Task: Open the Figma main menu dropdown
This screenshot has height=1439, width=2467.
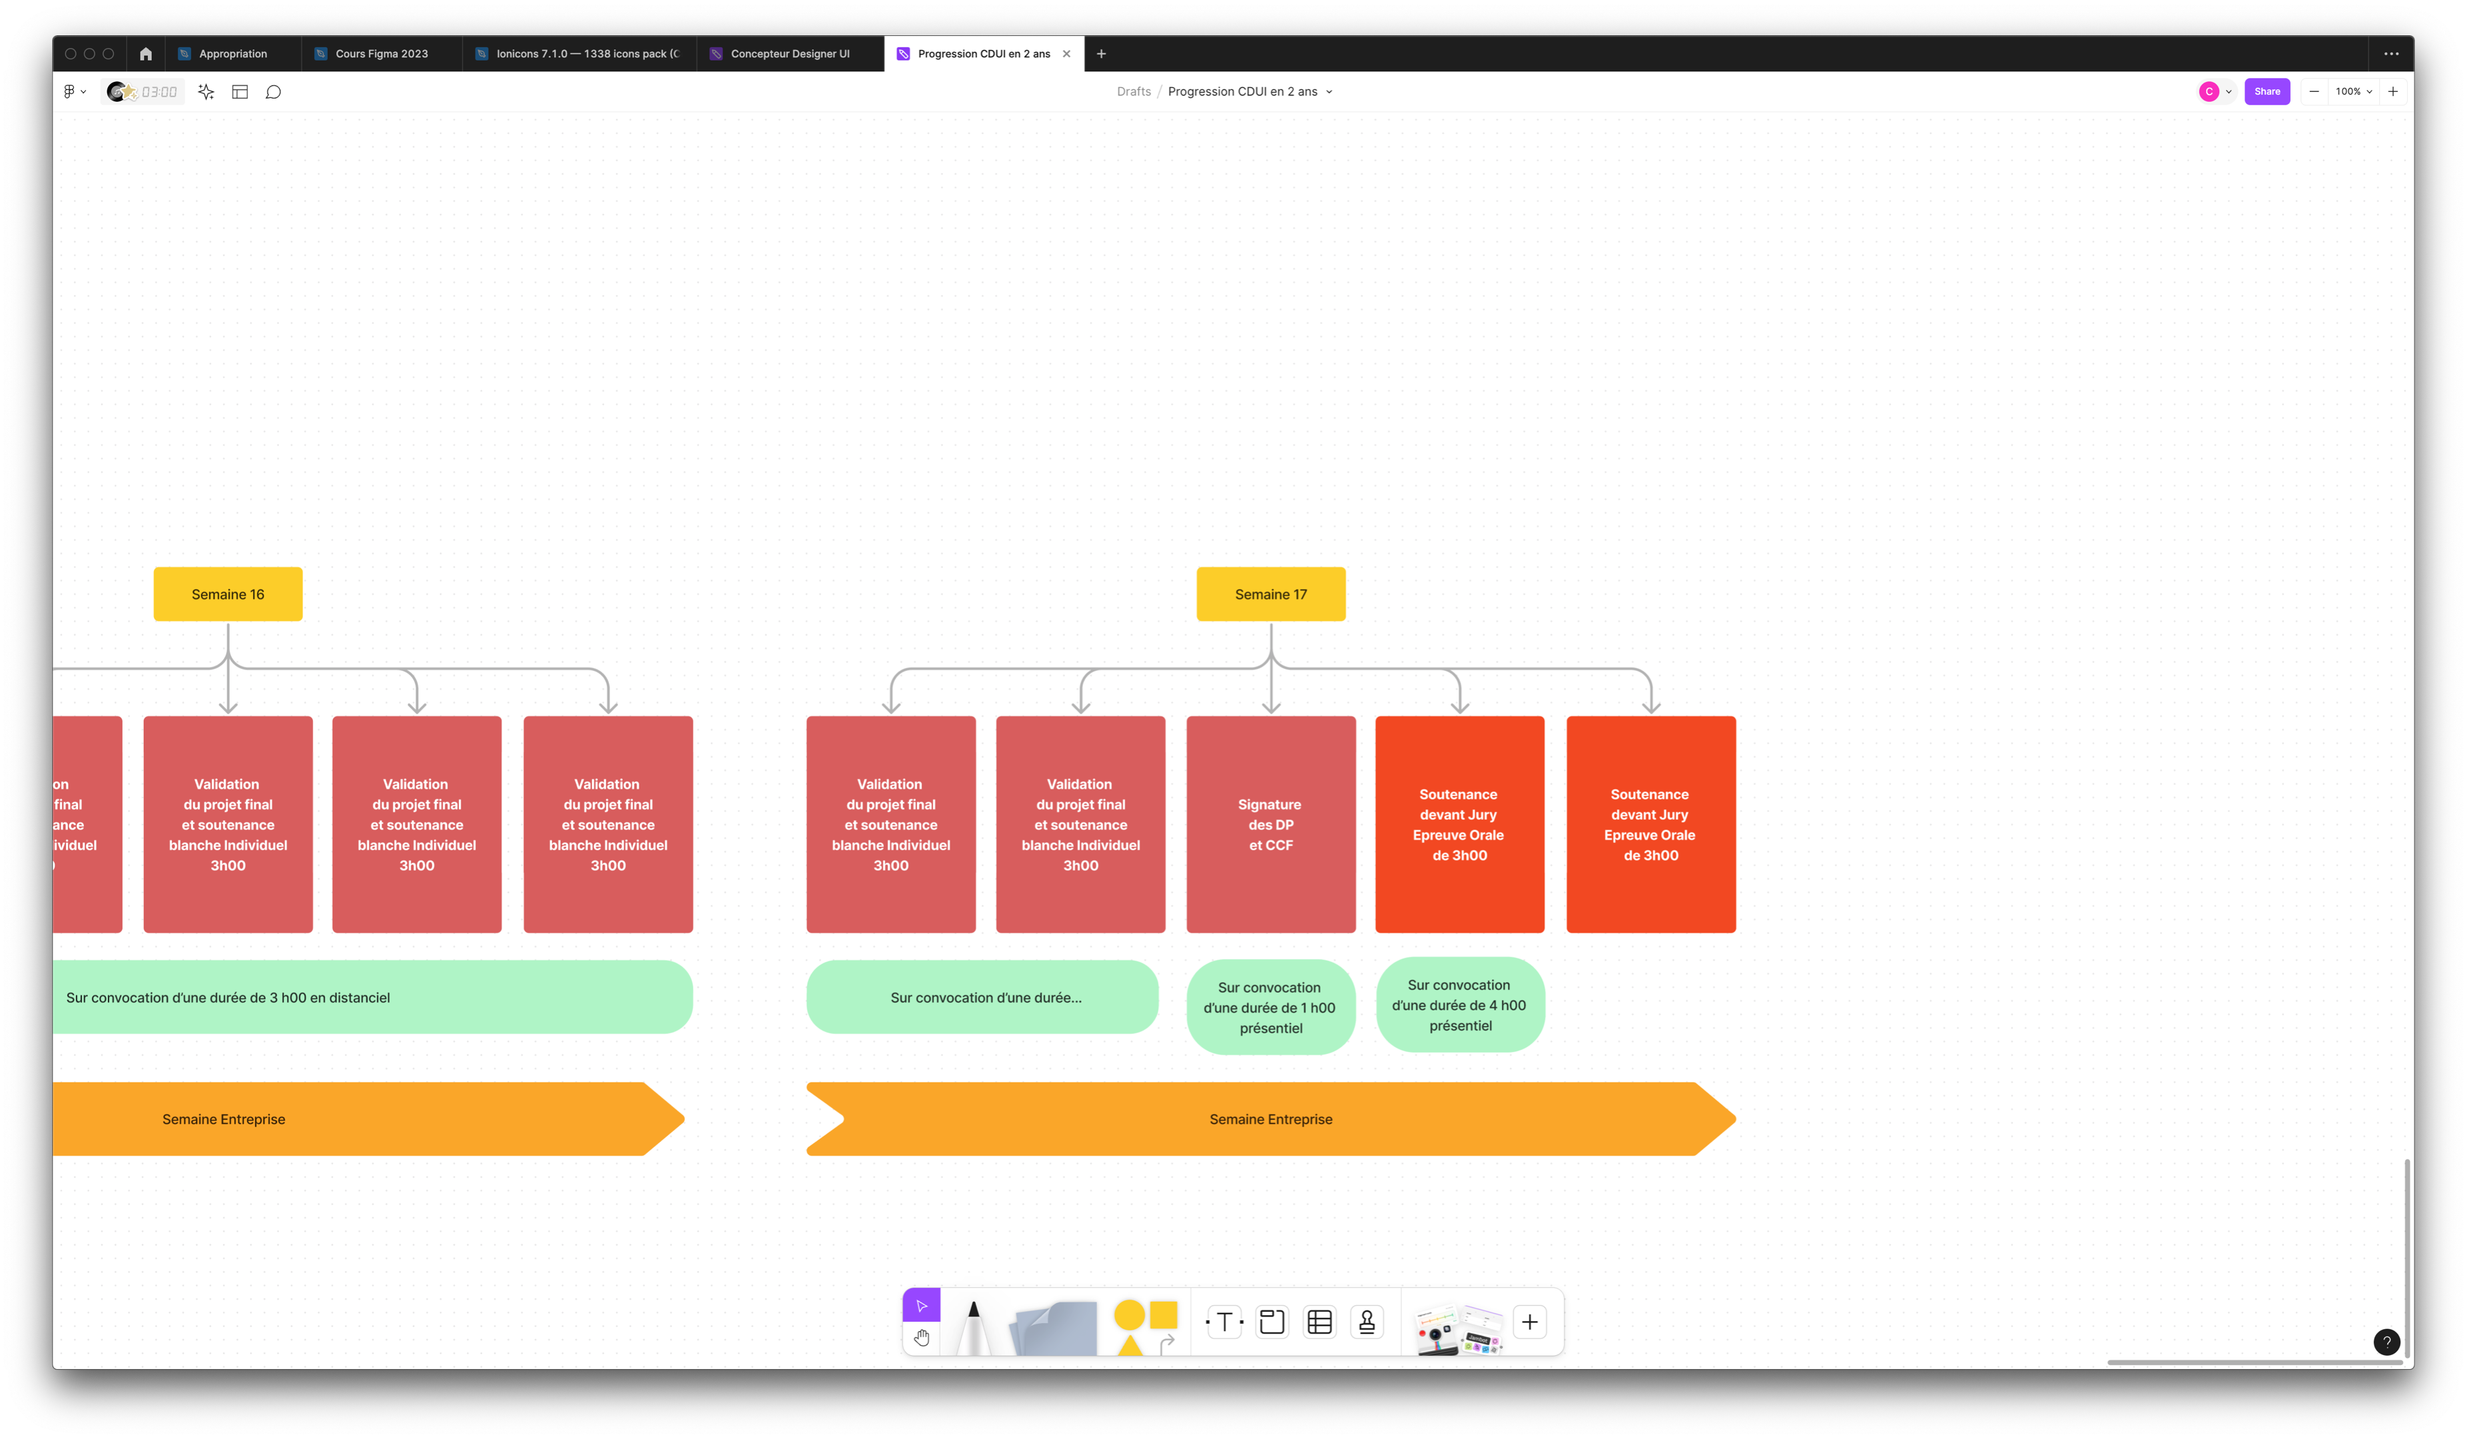Action: [x=75, y=92]
